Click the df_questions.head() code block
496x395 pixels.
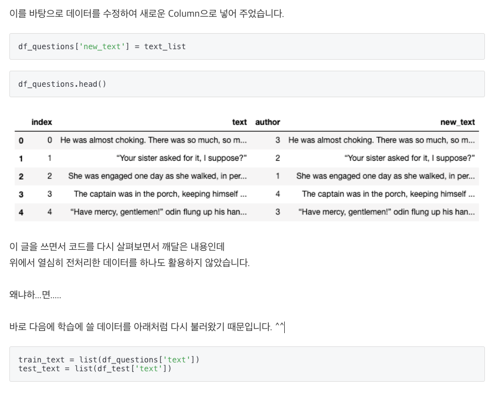pos(247,84)
